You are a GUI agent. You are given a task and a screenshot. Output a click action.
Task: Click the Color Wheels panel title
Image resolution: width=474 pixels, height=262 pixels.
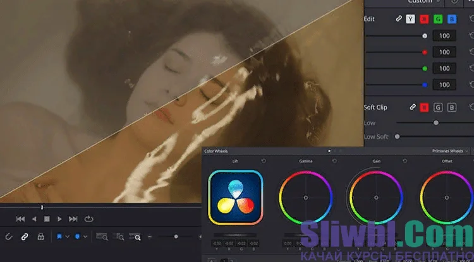coord(216,152)
